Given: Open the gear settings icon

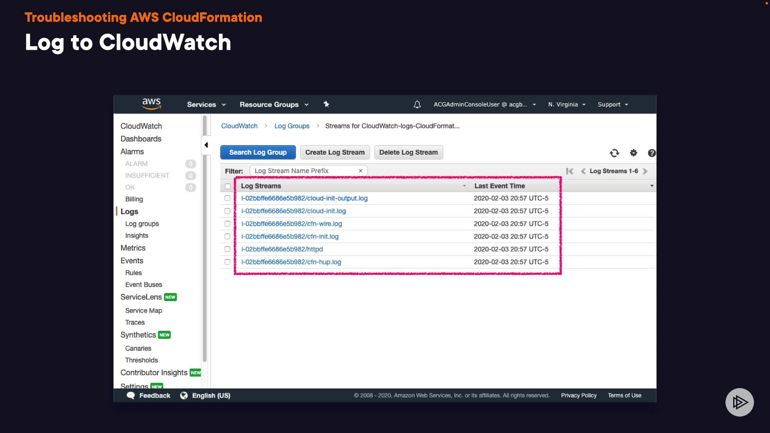Looking at the screenshot, I should tap(634, 153).
